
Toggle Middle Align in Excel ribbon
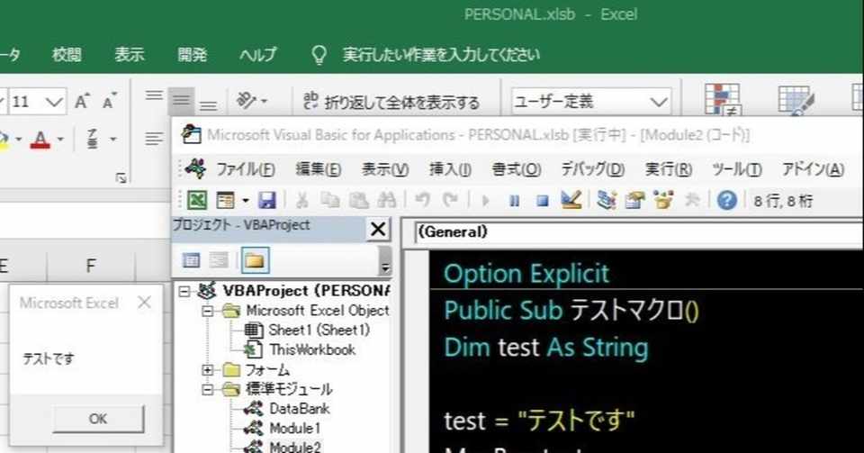click(181, 100)
